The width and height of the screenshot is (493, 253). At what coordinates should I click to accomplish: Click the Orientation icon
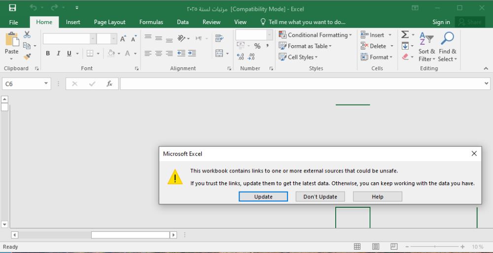tap(181, 38)
